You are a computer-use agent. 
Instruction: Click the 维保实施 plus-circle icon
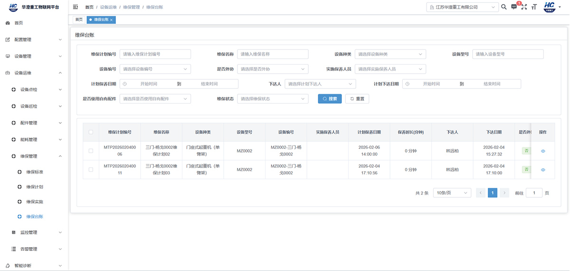19,202
